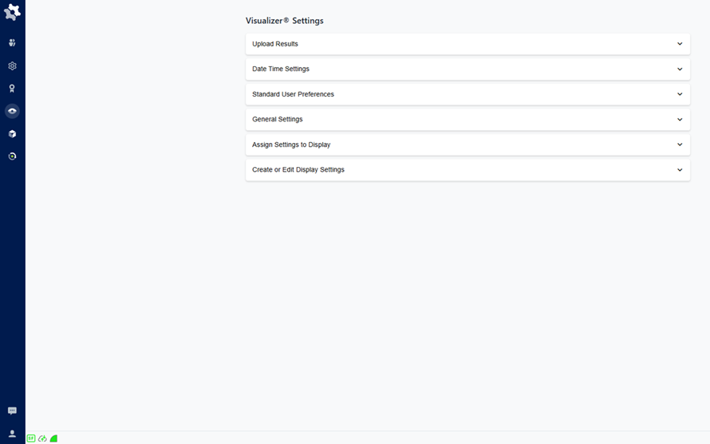Click the cloud sync status icon
Viewport: 710px width, 444px height.
[x=42, y=438]
